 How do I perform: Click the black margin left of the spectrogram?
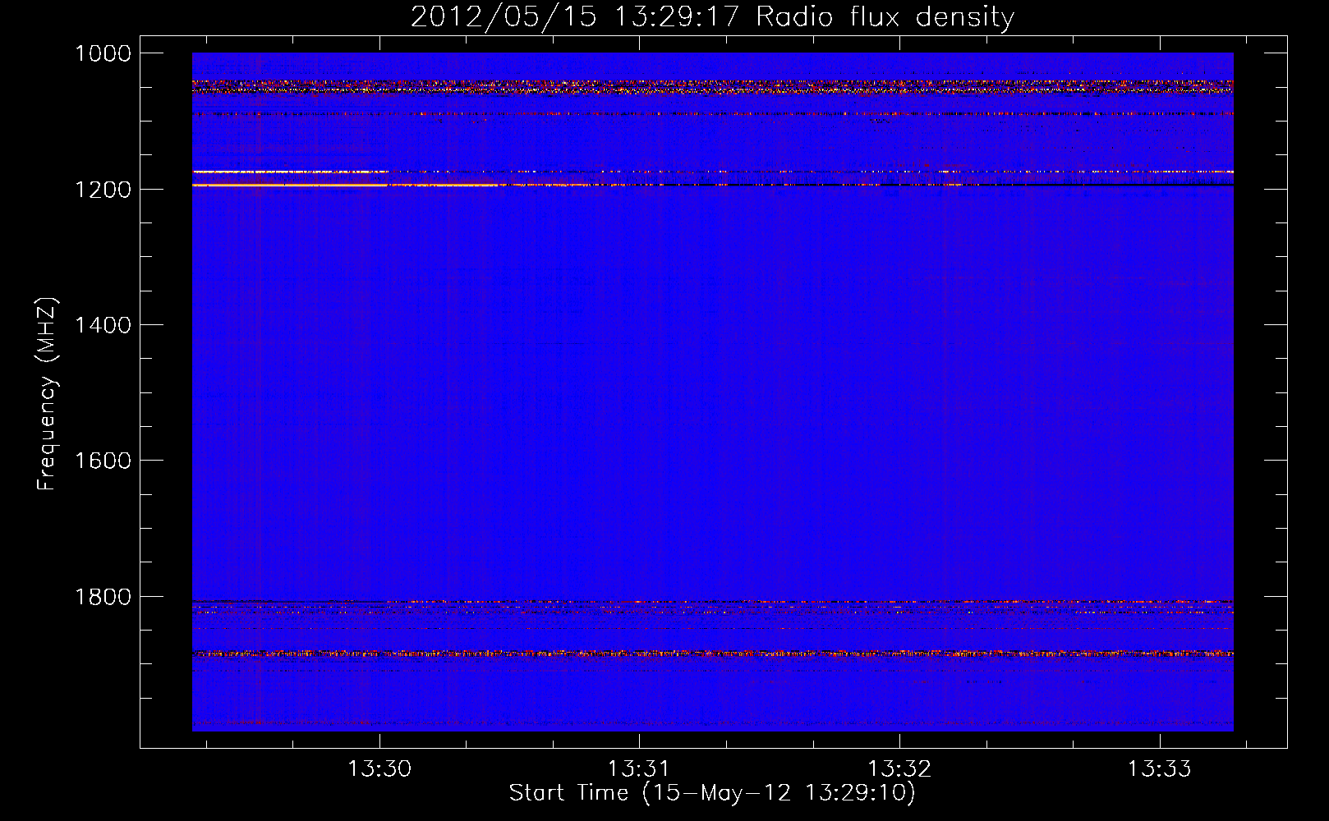click(x=166, y=394)
